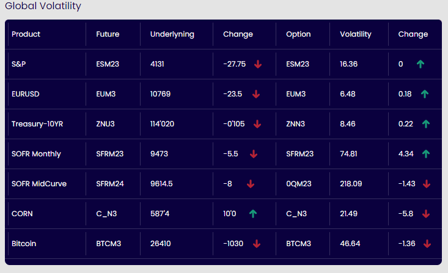The width and height of the screenshot is (448, 273).
Task: Click the Global Volatility title
Action: [43, 6]
